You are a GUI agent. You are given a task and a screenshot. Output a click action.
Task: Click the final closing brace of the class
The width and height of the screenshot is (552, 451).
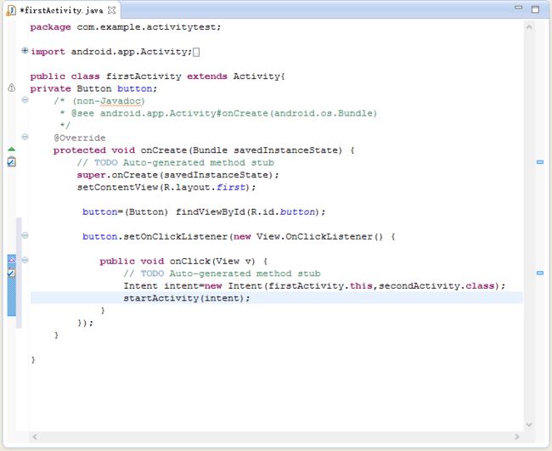coord(33,359)
